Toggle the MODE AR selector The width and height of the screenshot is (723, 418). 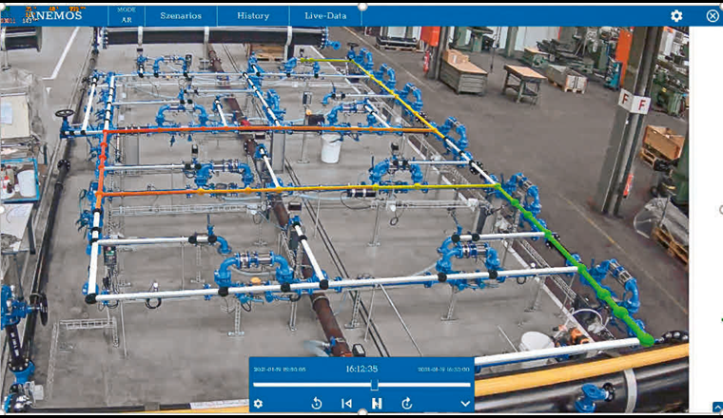click(127, 15)
